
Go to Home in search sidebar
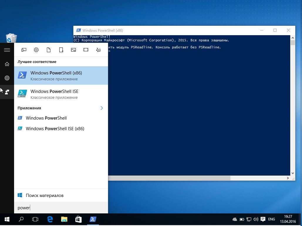(7, 64)
